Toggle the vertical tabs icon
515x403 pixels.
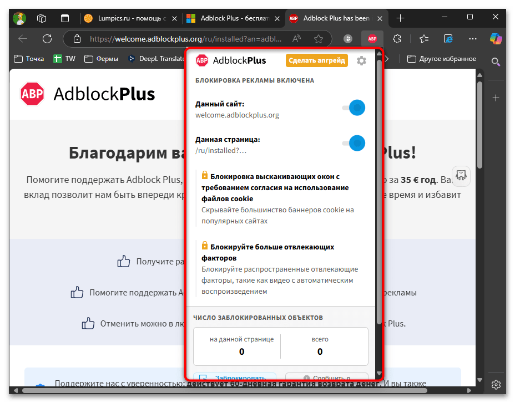[x=65, y=18]
